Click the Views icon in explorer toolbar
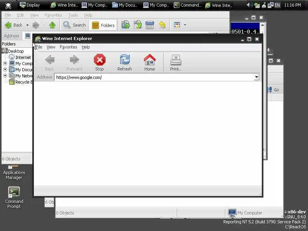 [177, 25]
